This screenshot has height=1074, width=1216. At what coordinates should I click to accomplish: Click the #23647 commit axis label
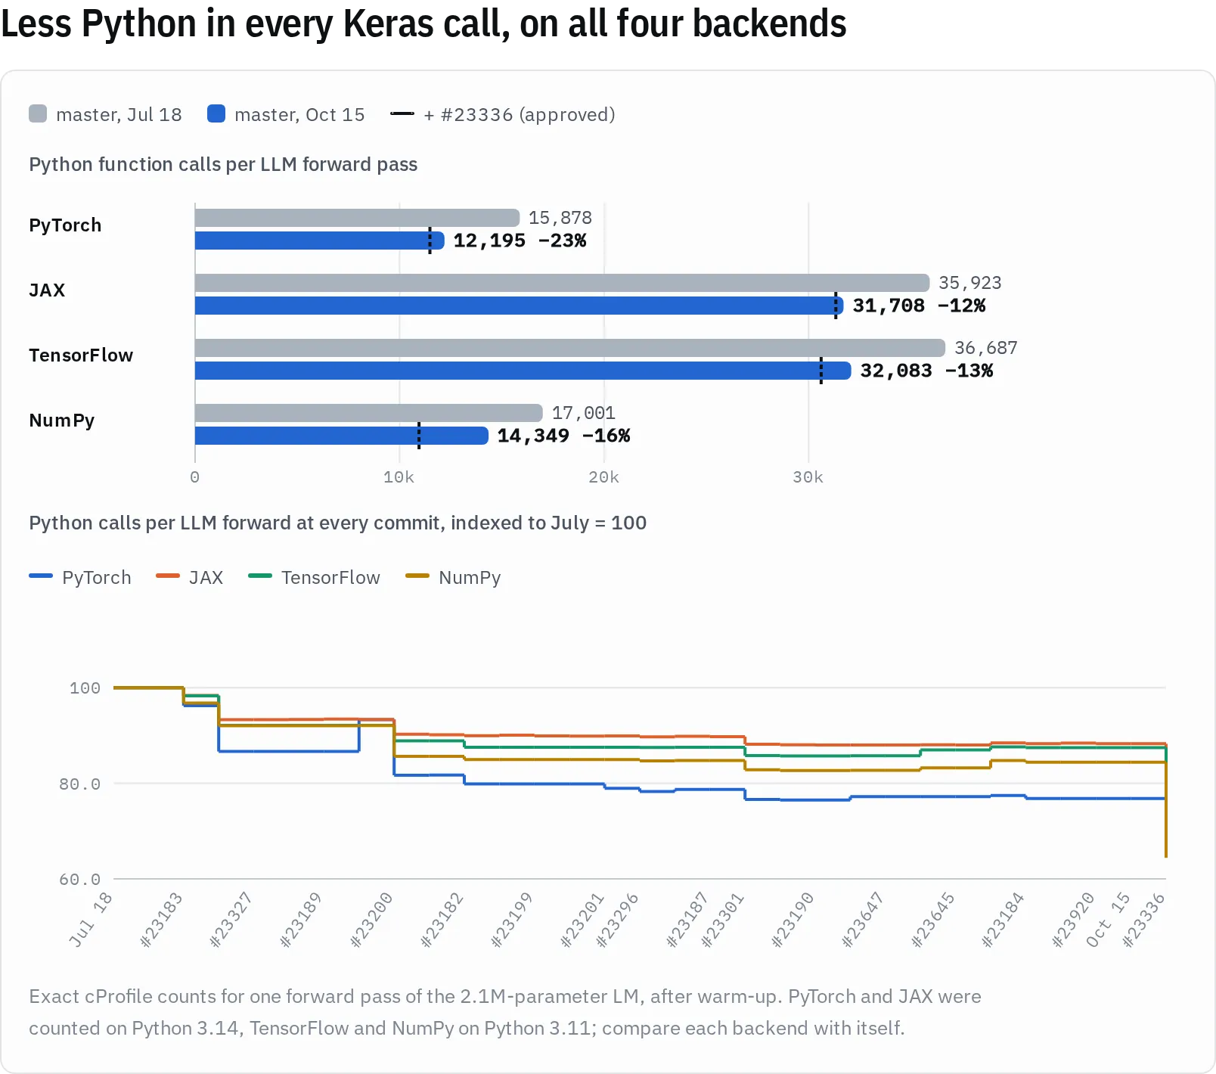(x=863, y=919)
